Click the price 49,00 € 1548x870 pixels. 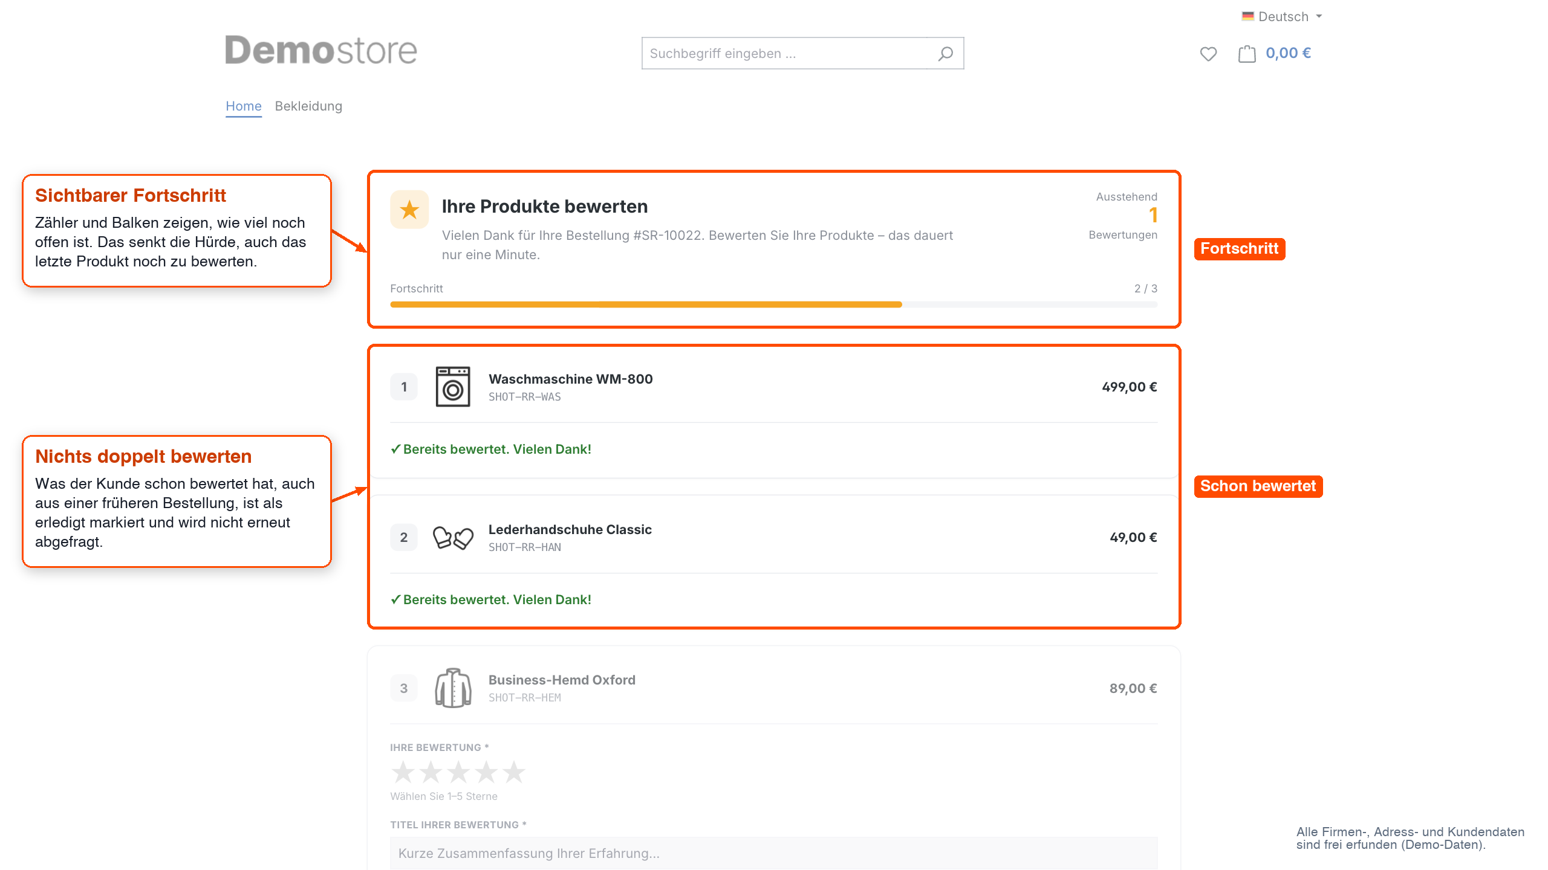[1133, 537]
